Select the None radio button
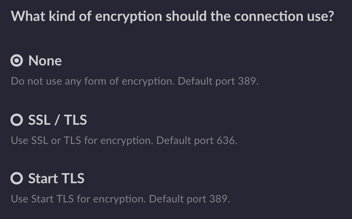 17,61
